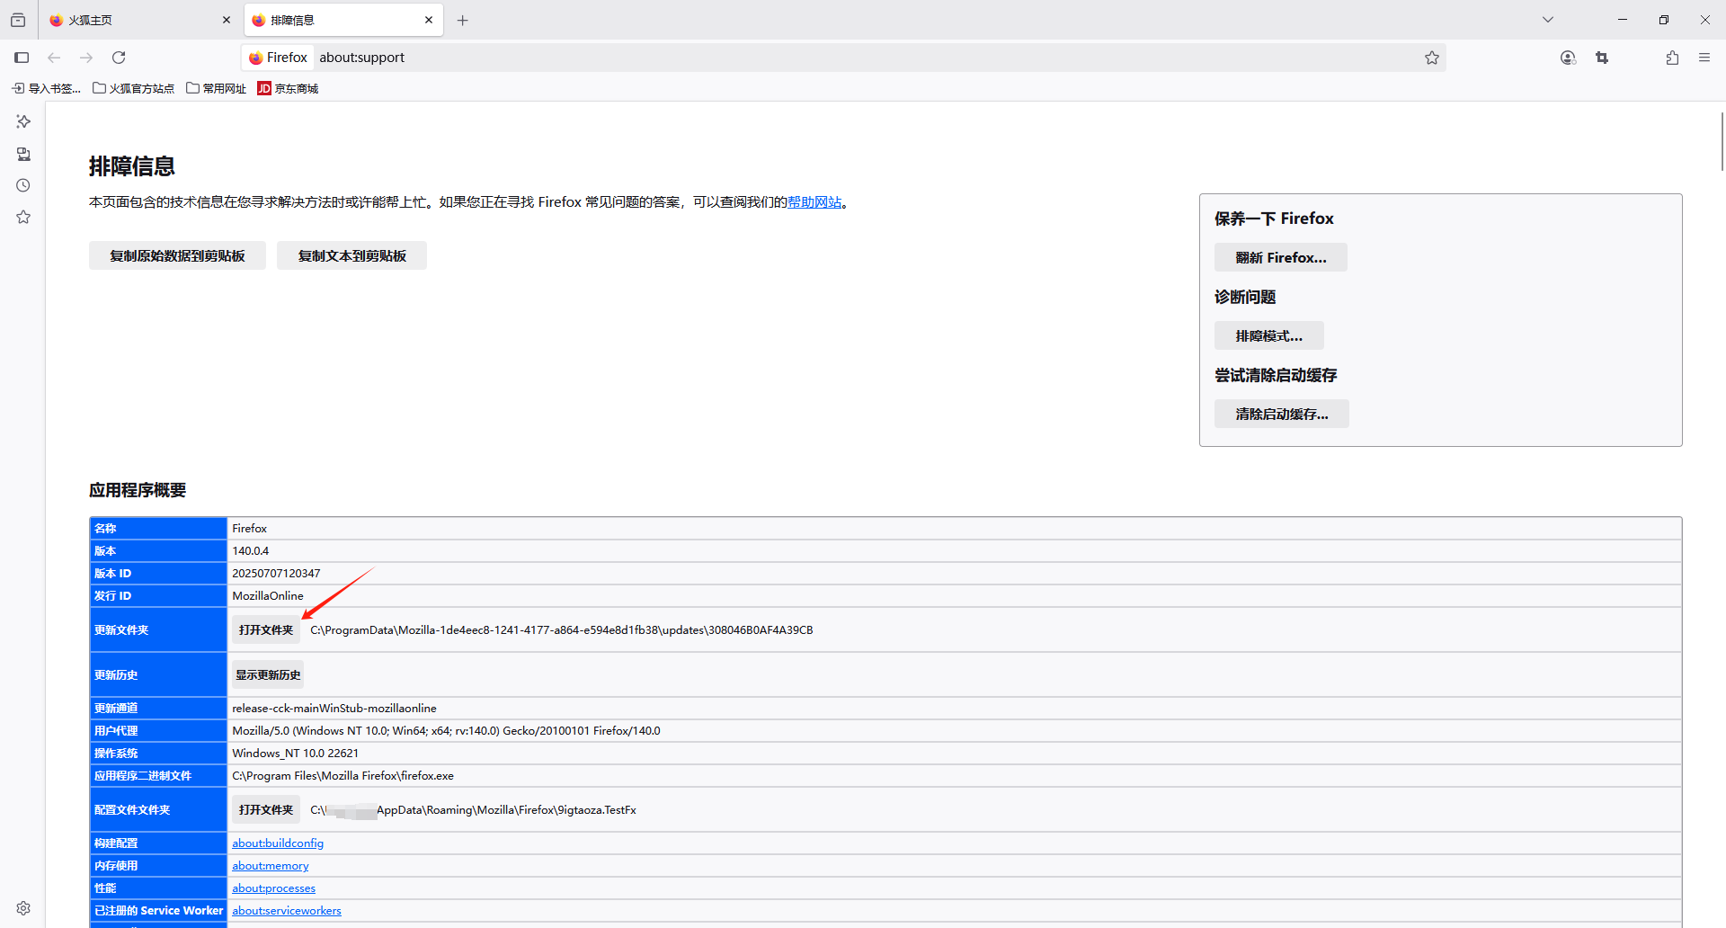Click 复制文本到剪贴板 button
1726x928 pixels.
point(351,256)
